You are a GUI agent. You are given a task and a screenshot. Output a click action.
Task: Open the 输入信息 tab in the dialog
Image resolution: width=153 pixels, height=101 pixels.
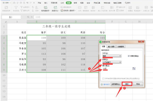tap(111, 47)
